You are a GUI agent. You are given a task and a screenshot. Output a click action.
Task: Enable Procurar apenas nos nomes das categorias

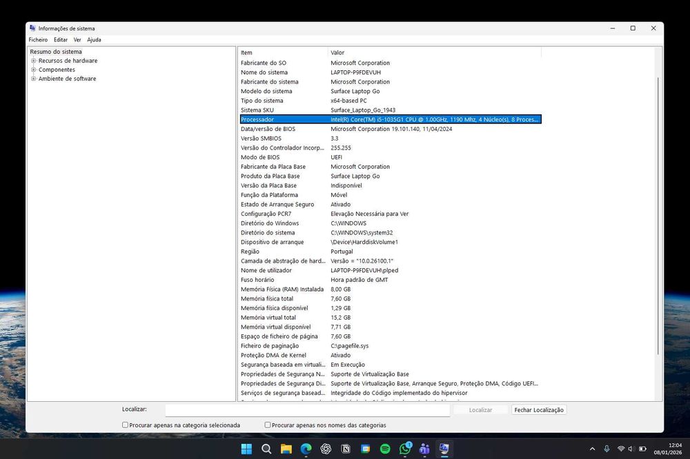point(268,425)
